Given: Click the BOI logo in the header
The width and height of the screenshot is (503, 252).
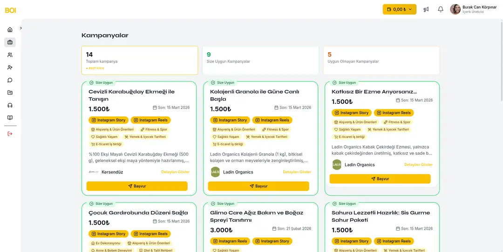Looking at the screenshot, I should (10, 10).
